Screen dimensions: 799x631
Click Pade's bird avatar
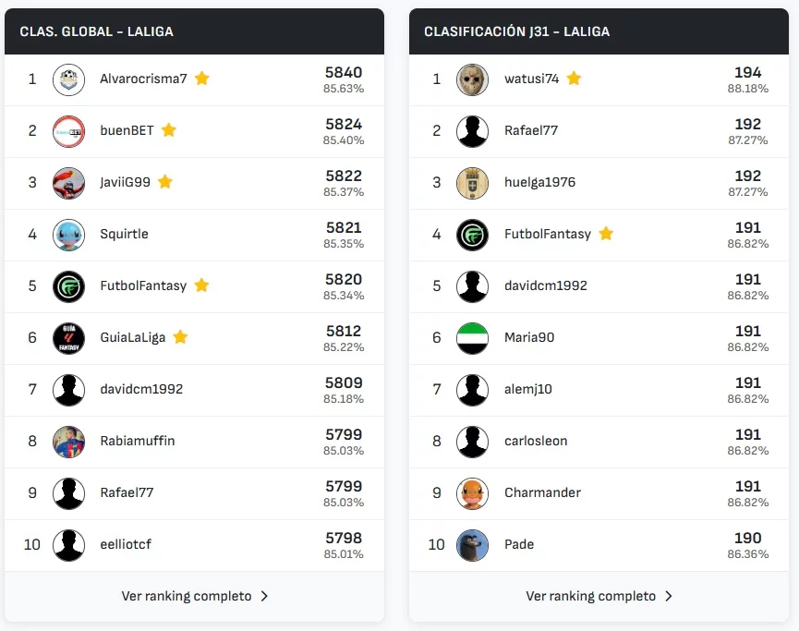pos(473,545)
